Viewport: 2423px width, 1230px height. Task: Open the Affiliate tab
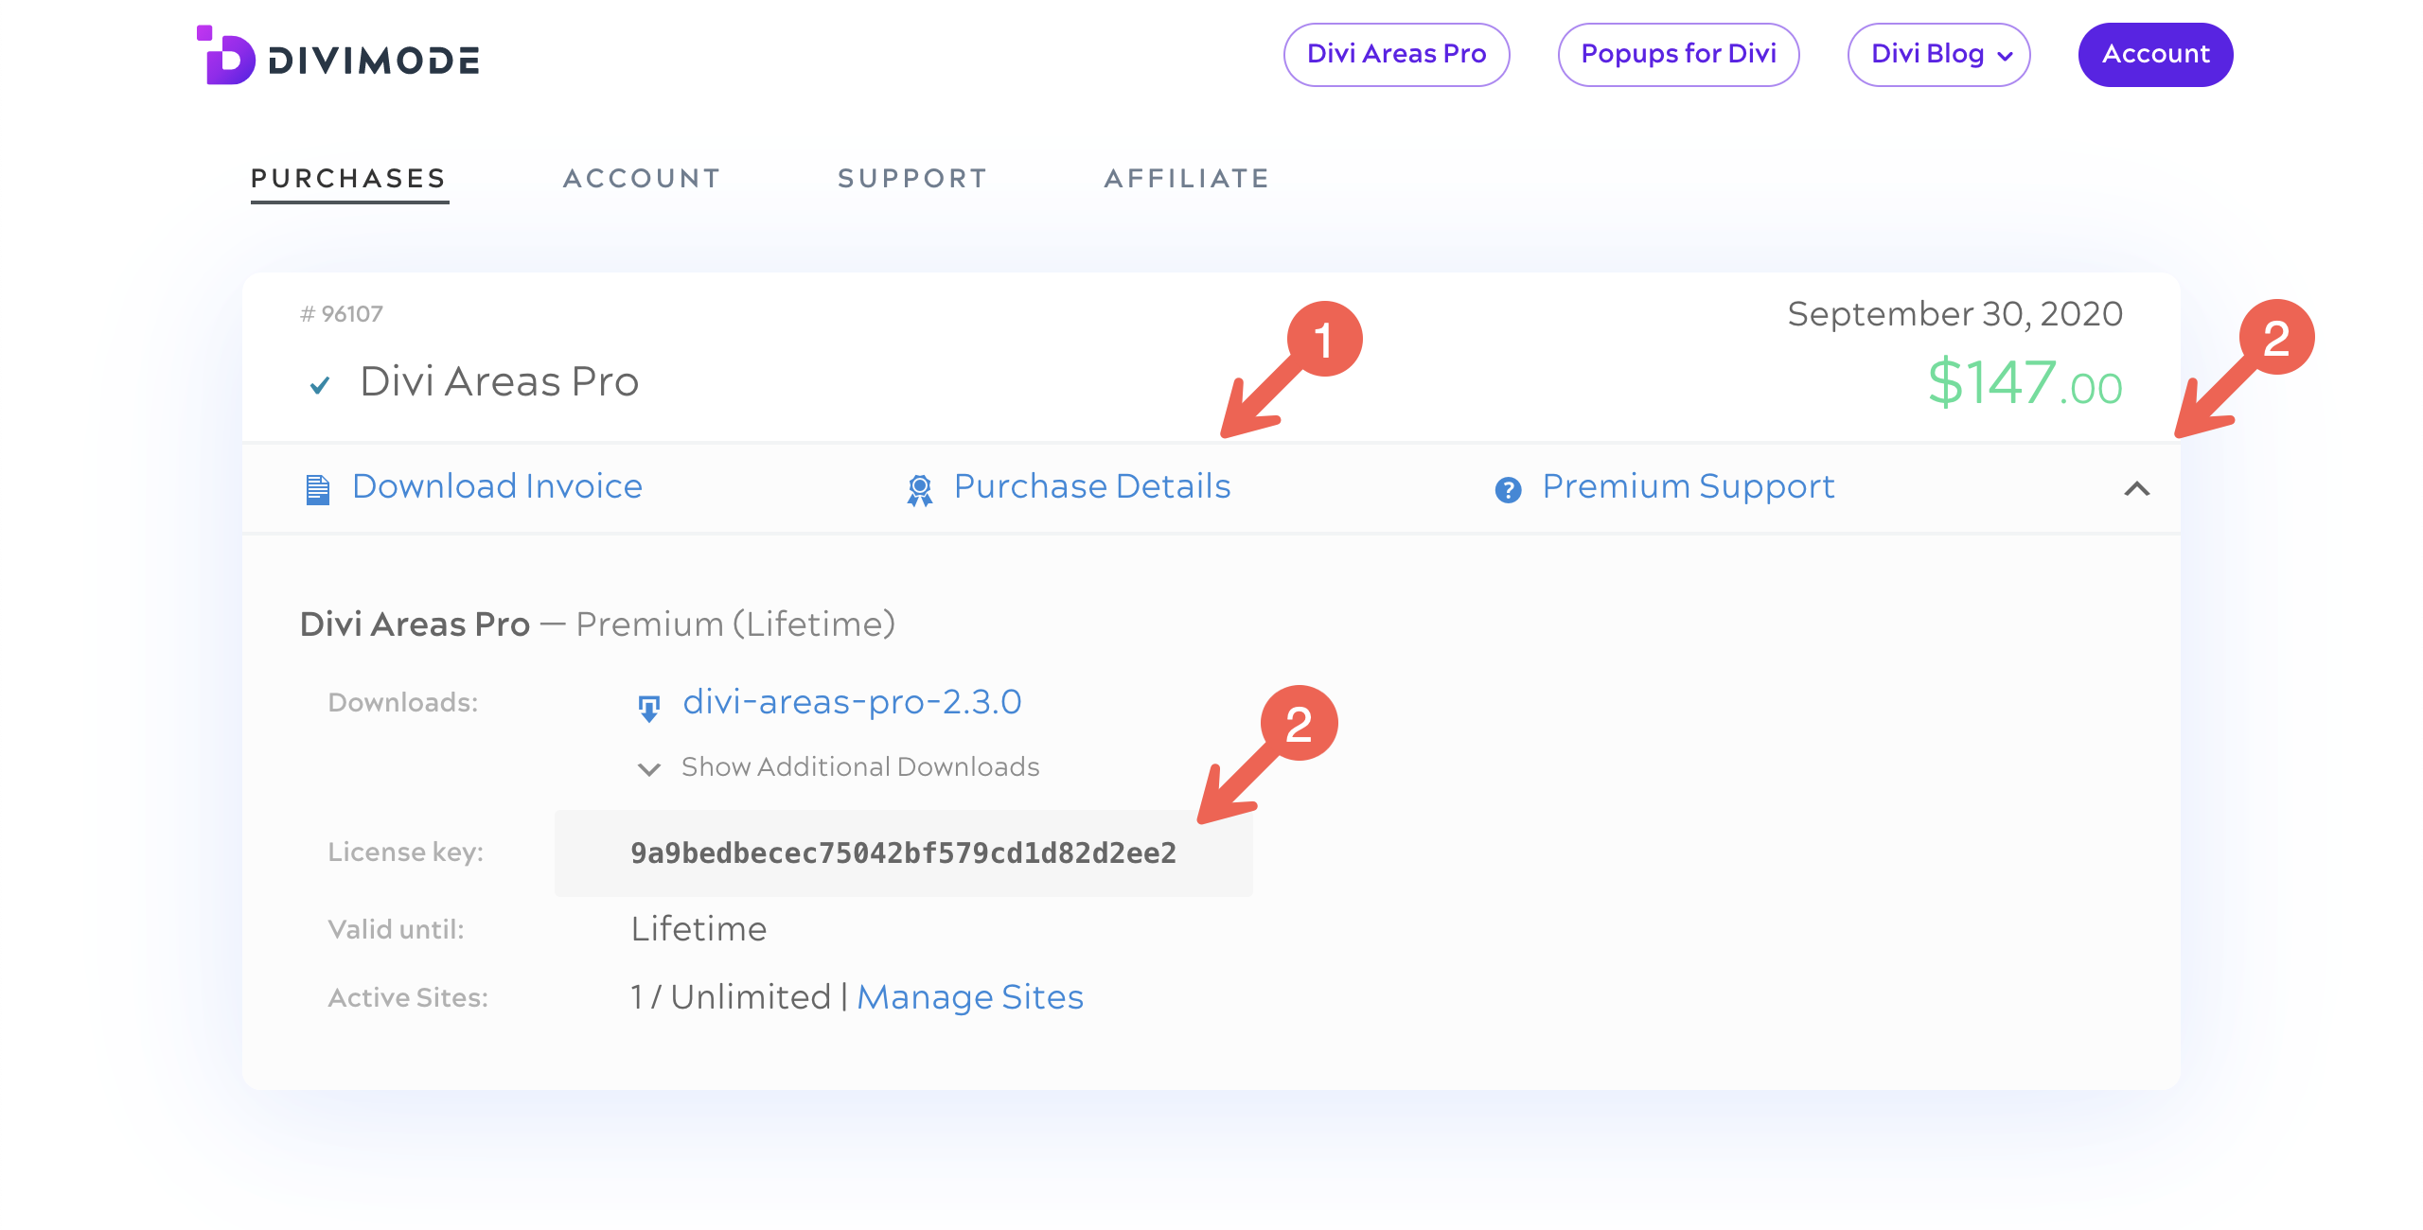(x=1186, y=178)
